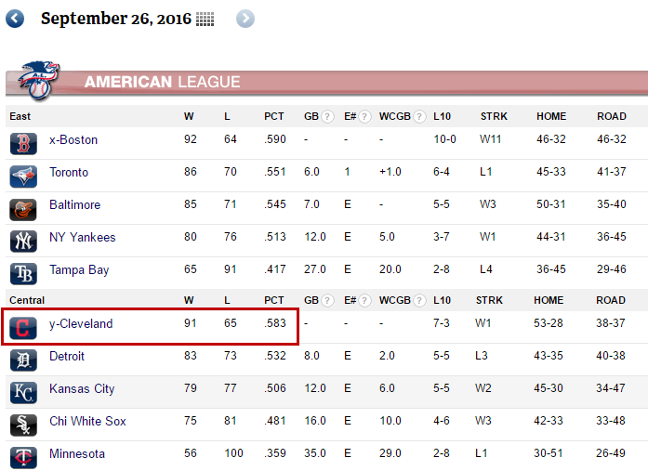This screenshot has width=648, height=471.
Task: Click the NY Yankees logo
Action: (23, 241)
